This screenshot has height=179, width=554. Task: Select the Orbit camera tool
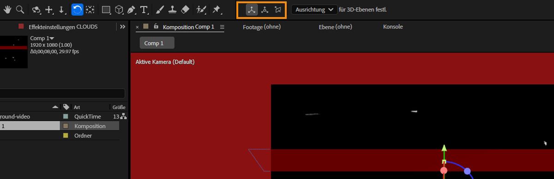click(36, 9)
